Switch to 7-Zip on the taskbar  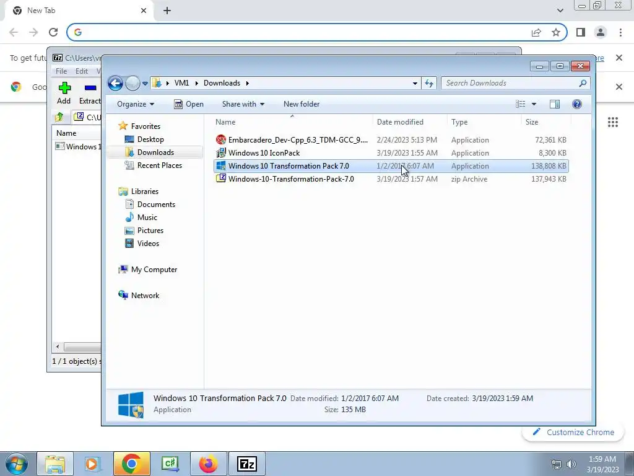(x=246, y=464)
